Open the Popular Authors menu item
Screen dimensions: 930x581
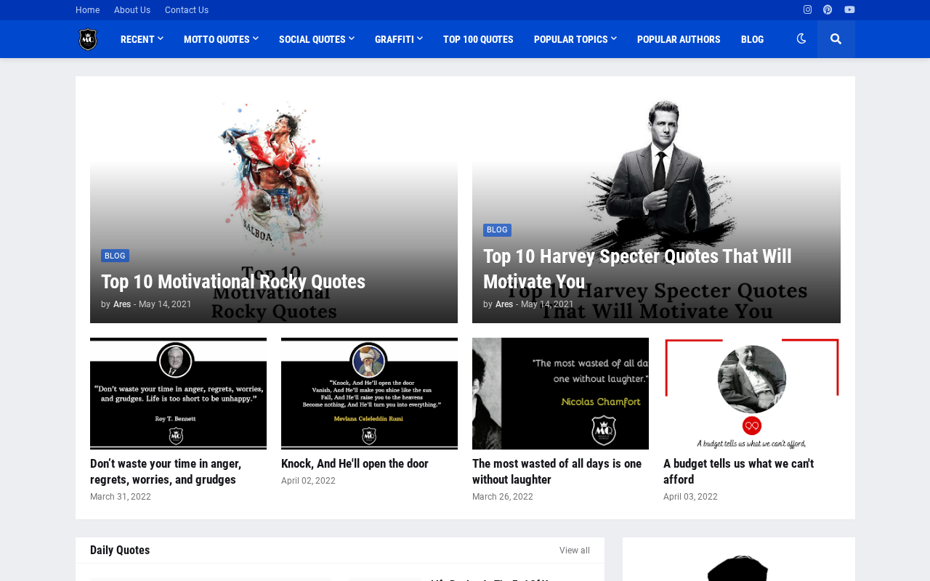[679, 39]
